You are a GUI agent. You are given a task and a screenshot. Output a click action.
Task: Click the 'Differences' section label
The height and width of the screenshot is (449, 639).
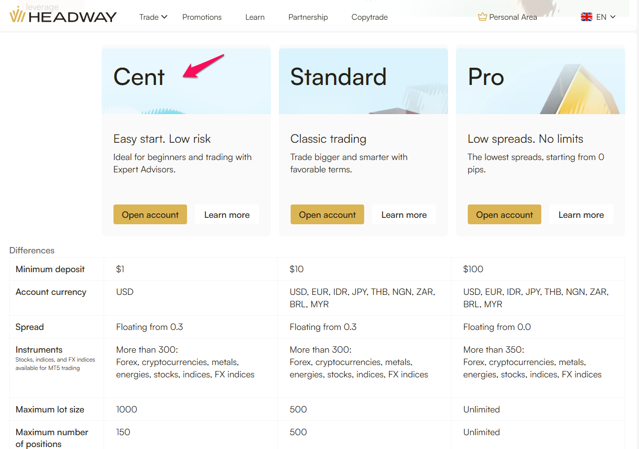pos(32,250)
